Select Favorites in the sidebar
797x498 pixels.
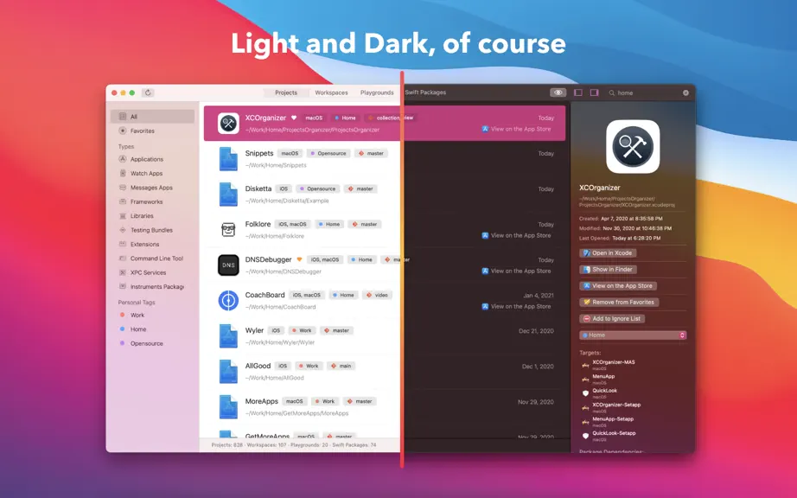point(152,131)
